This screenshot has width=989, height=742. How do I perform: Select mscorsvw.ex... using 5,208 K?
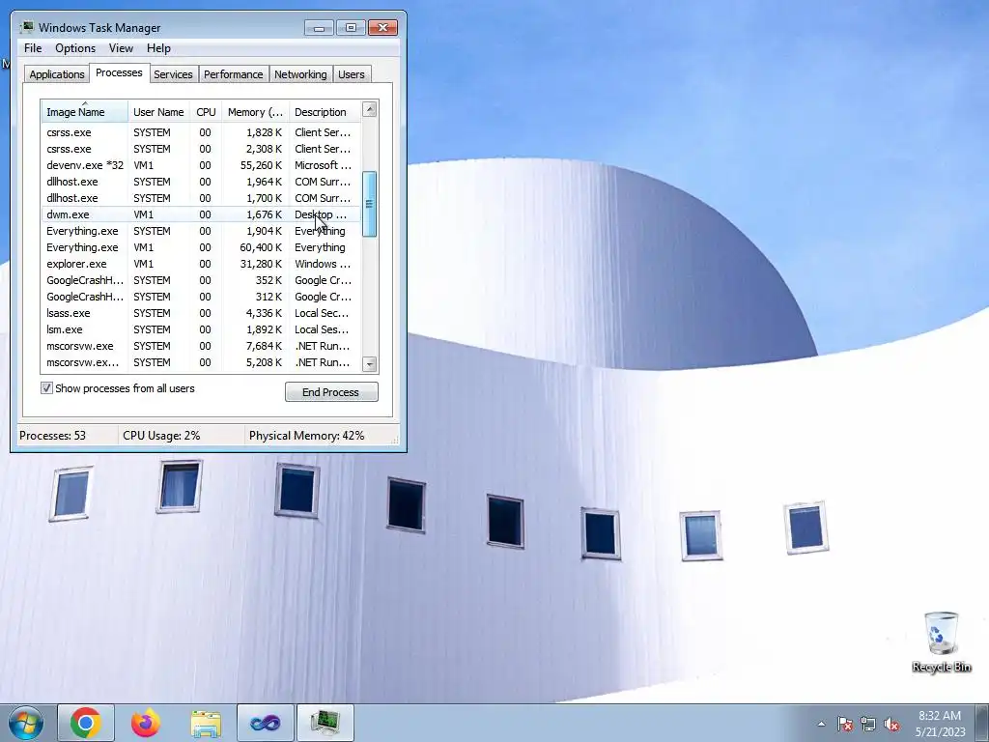[201, 362]
